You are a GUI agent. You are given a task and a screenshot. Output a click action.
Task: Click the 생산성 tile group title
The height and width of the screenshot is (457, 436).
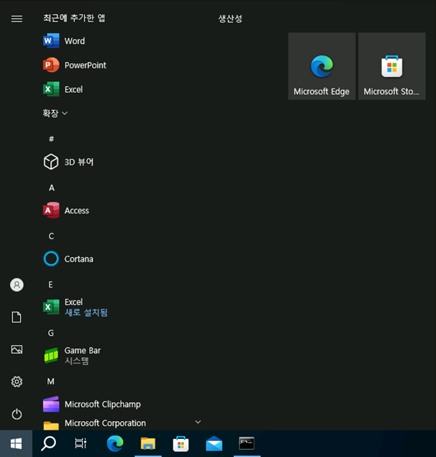click(x=230, y=19)
